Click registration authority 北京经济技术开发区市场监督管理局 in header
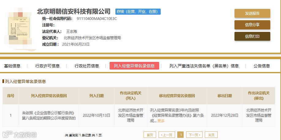 click(x=92, y=38)
